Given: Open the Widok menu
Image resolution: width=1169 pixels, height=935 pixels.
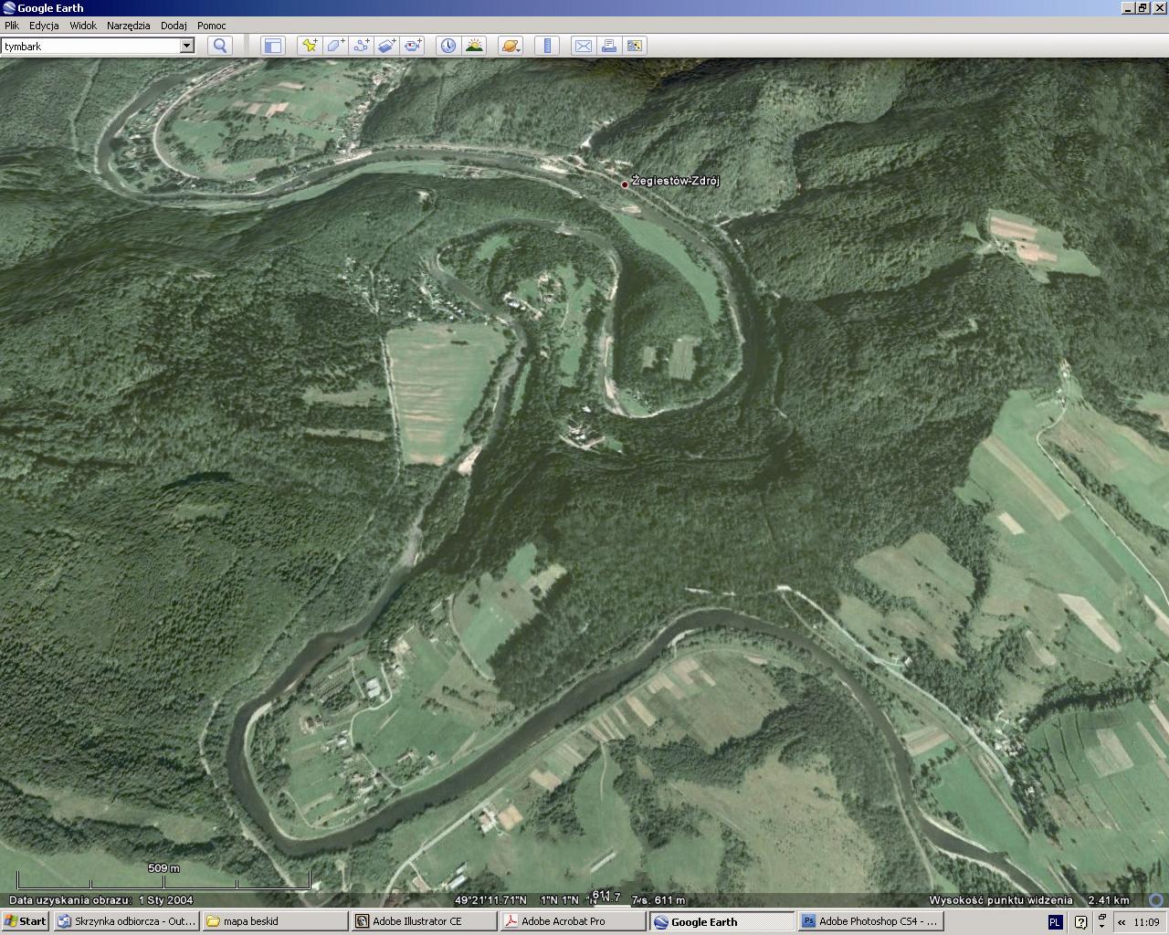Looking at the screenshot, I should 82,26.
